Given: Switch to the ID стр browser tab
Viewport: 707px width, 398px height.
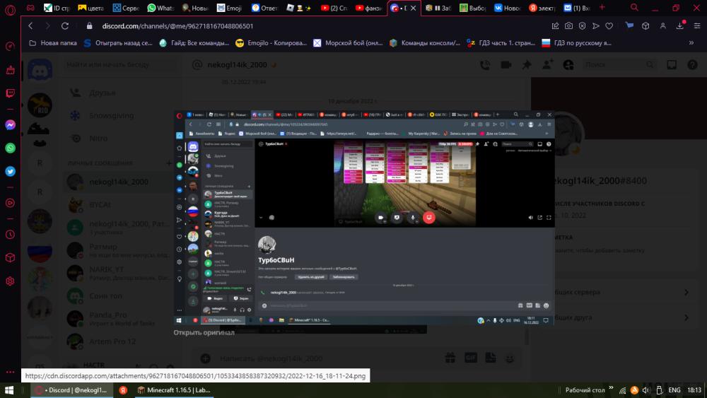Looking at the screenshot, I should [57, 8].
